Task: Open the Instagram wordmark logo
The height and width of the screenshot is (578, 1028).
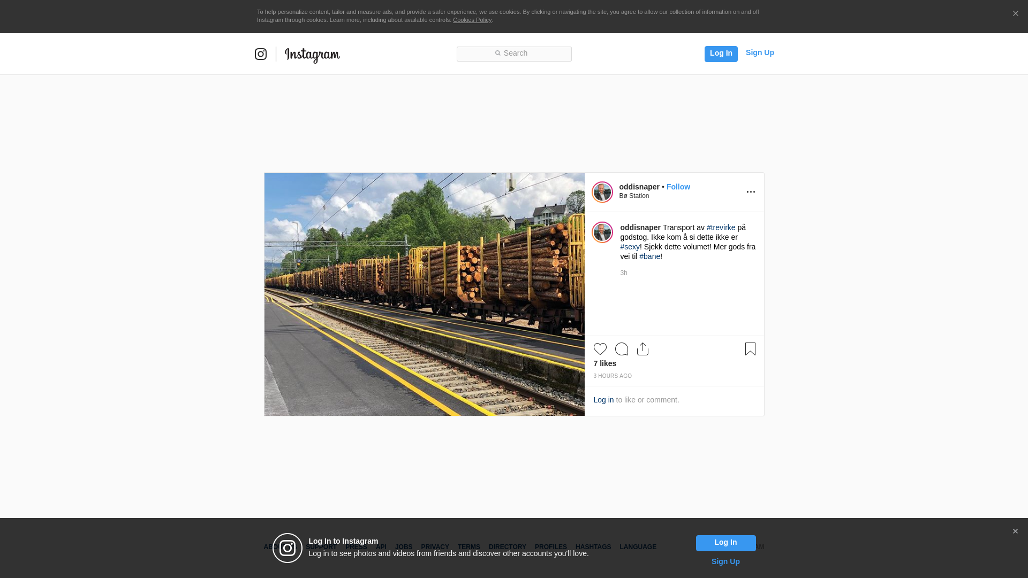Action: [312, 55]
